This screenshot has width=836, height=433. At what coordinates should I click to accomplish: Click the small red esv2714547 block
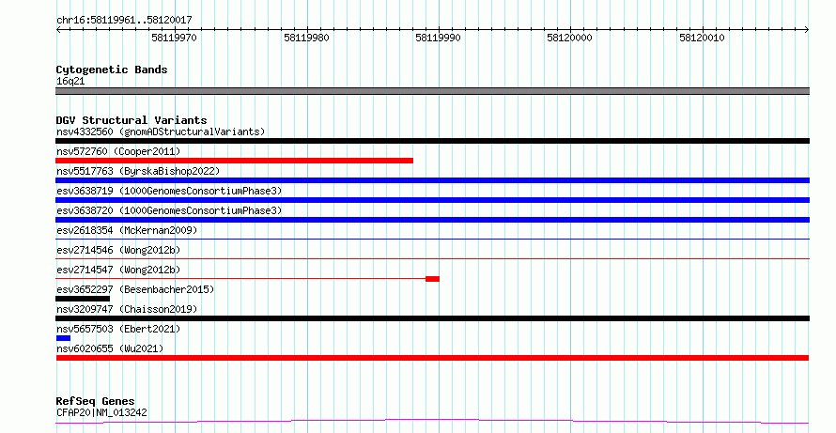(x=432, y=279)
